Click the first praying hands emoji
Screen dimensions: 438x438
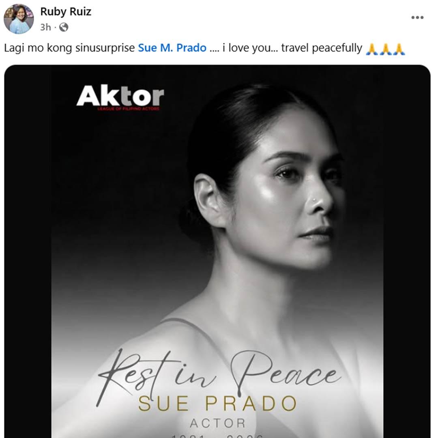point(372,49)
